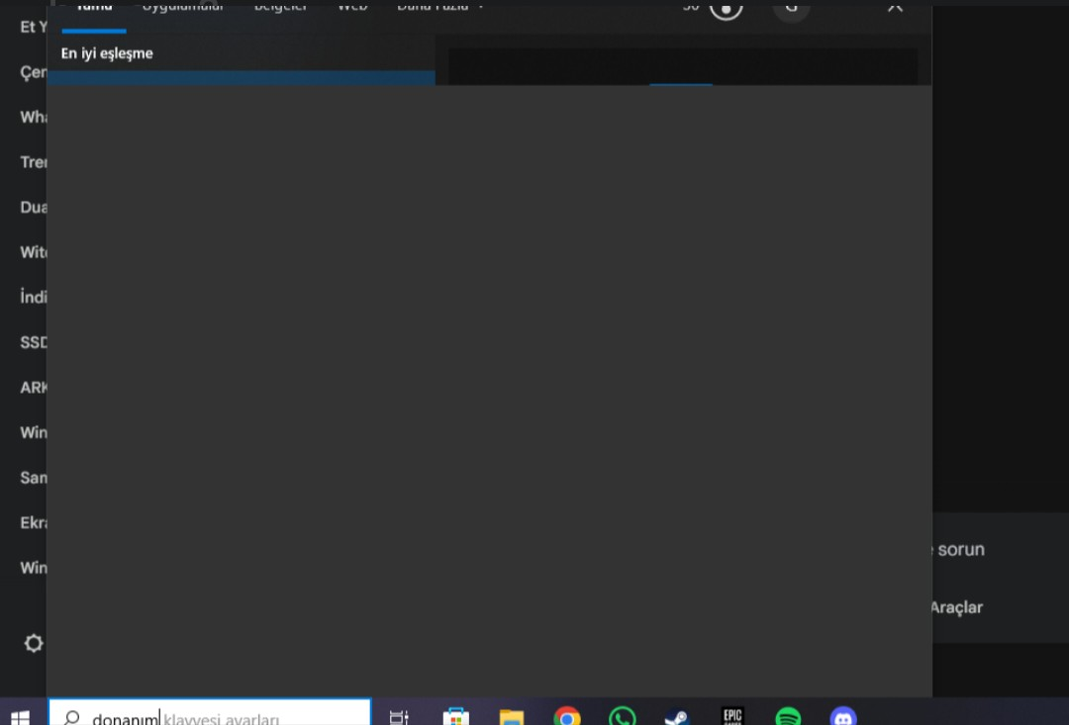This screenshot has height=725, width=1069.
Task: Click the 'Wh' item in the background sidebar
Action: [x=34, y=117]
